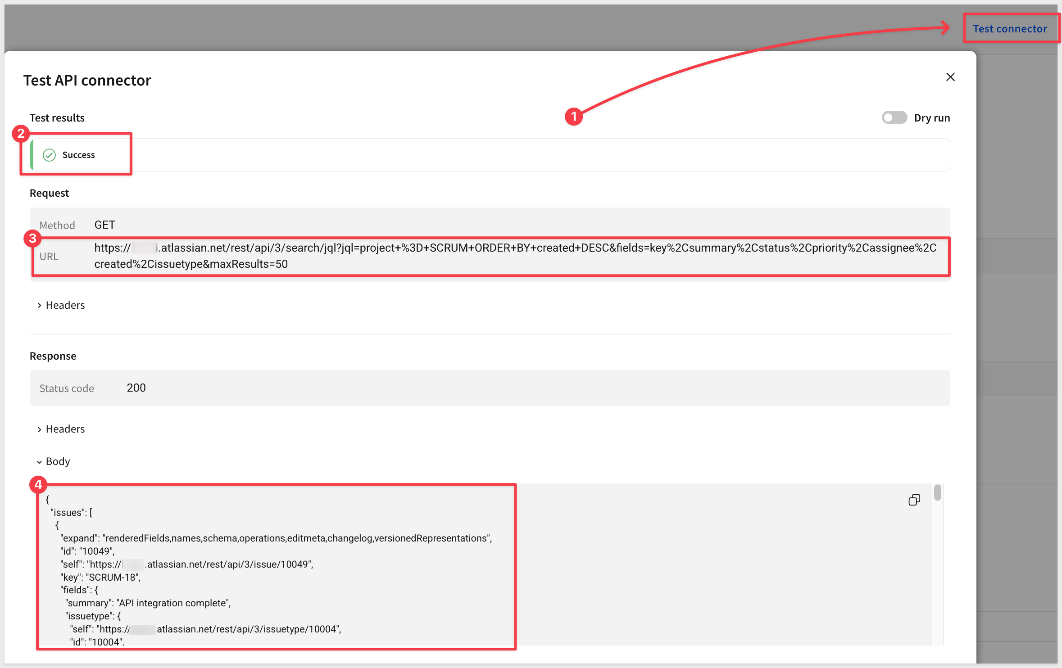Viewport: 1062px width, 668px height.
Task: Toggle the Dry run switch
Action: tap(894, 117)
